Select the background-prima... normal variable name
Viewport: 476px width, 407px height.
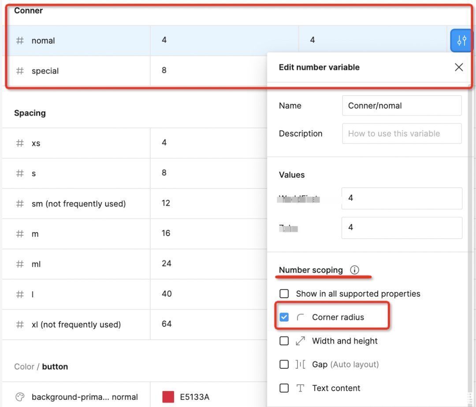point(85,397)
